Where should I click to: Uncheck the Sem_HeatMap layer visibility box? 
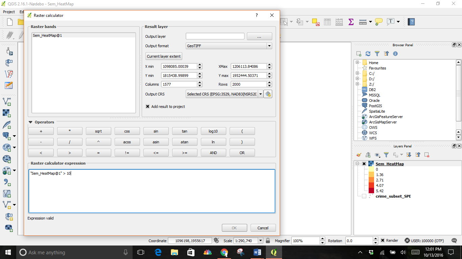[364, 164]
